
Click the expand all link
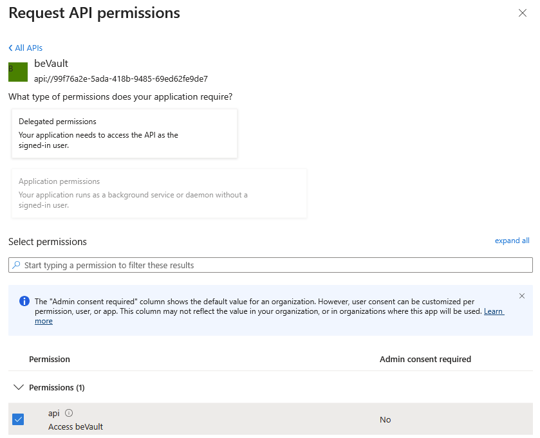click(x=512, y=241)
